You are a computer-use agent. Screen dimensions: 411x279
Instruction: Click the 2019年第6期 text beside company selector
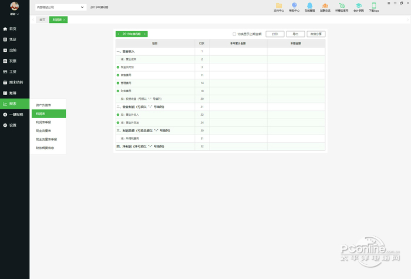coord(99,7)
